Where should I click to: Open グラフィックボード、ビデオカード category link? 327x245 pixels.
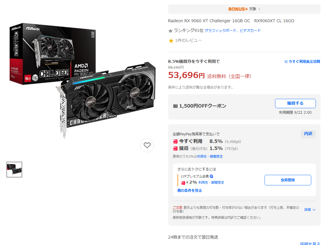click(x=232, y=31)
